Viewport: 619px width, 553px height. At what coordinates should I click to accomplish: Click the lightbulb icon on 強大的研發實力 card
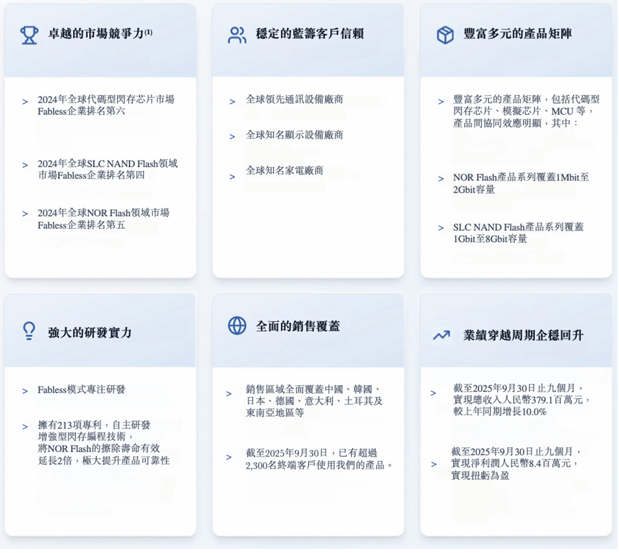(27, 329)
